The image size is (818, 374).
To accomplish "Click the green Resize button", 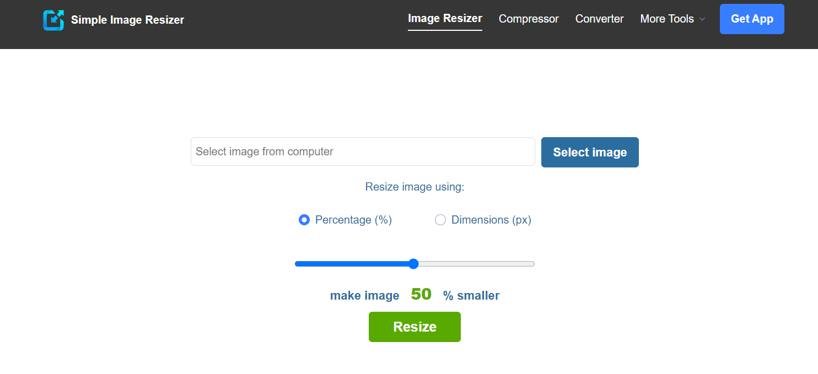I will (x=415, y=327).
